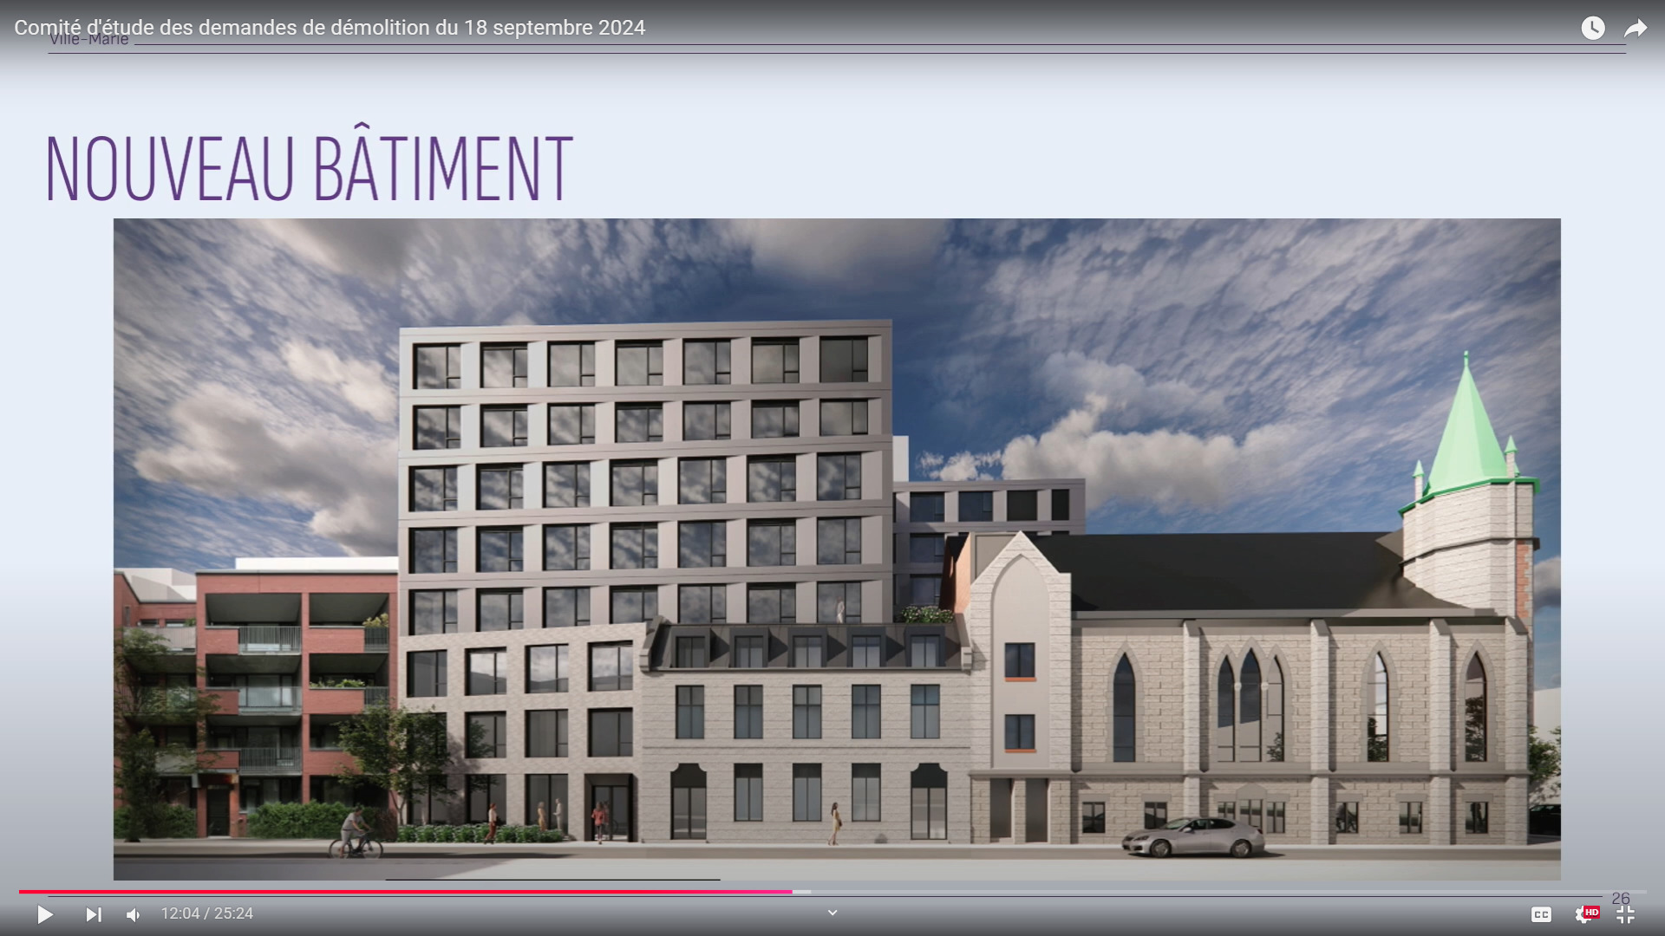The height and width of the screenshot is (936, 1665).
Task: Share this video via arrow icon
Action: [1636, 28]
